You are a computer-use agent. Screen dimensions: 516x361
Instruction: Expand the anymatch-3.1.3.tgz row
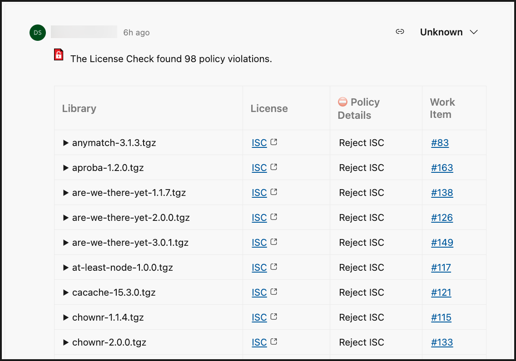coord(66,143)
